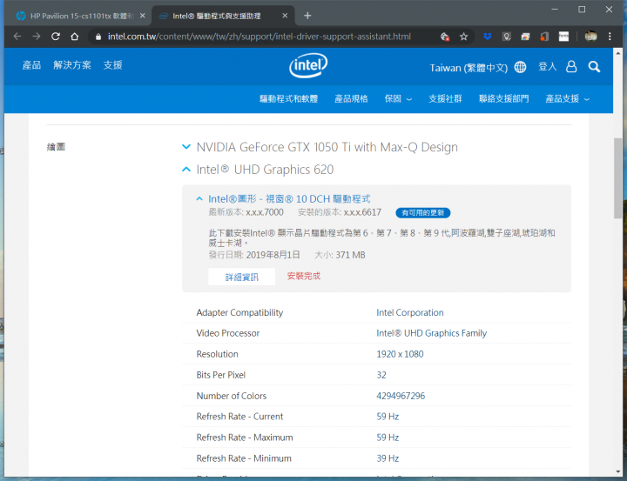Open the fonts extension
Screen dimensions: 627x481
pos(563,37)
